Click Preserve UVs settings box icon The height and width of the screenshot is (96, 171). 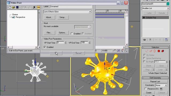tap(161, 89)
